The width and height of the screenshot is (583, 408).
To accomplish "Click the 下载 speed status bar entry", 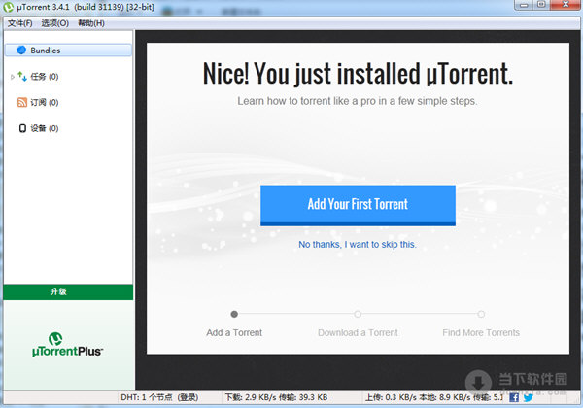I will coord(276,397).
